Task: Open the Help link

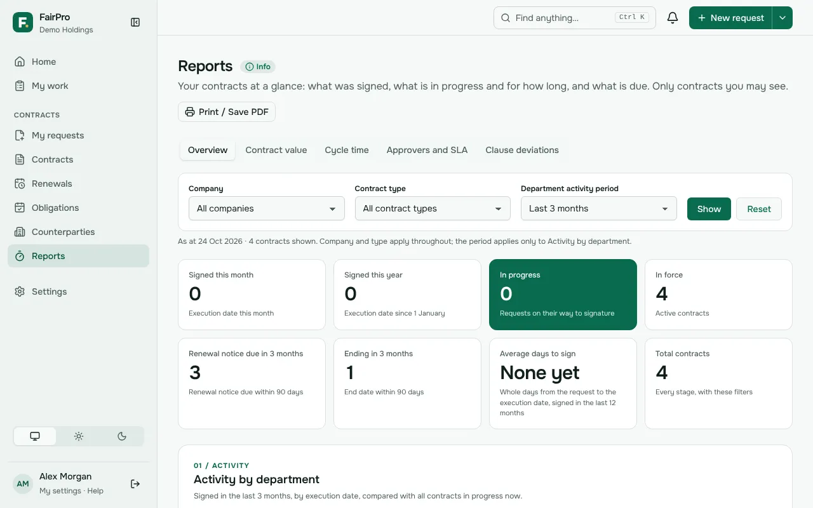Action: (95, 491)
